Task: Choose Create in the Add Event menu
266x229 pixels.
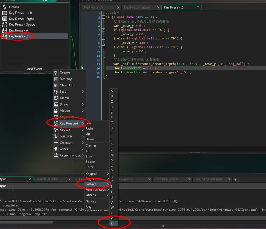Action: click(69, 72)
